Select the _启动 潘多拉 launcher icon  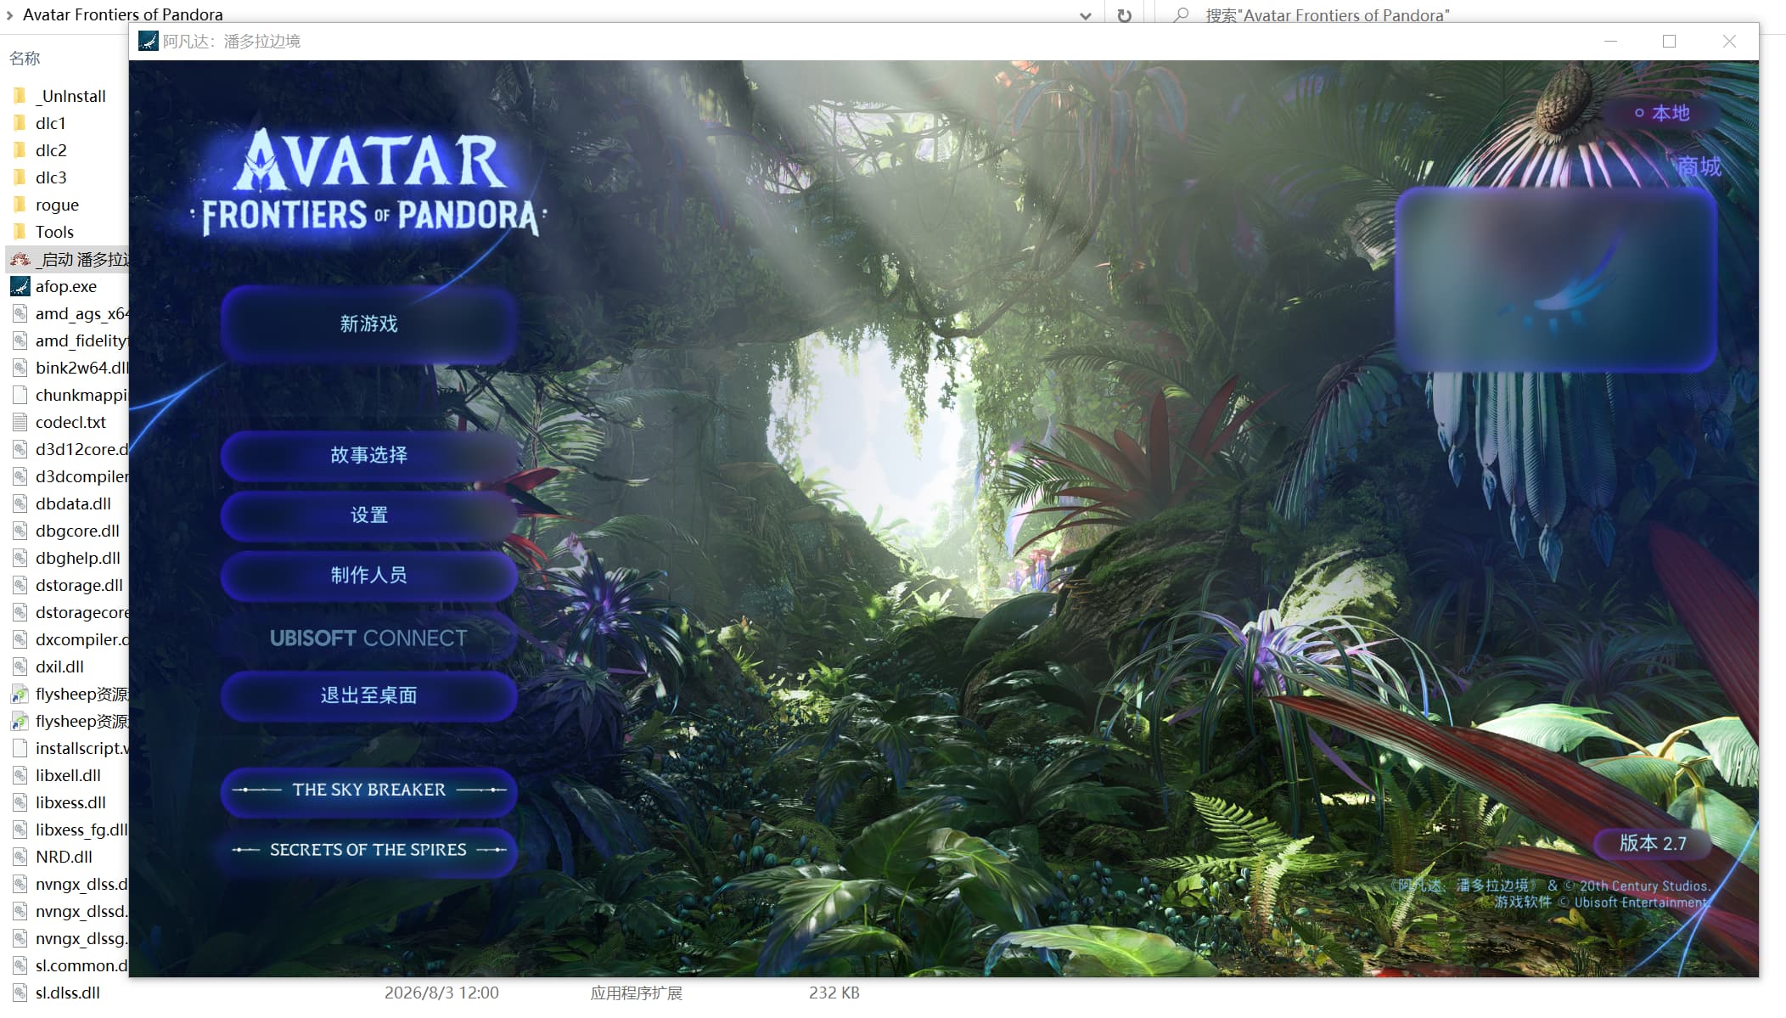point(20,259)
